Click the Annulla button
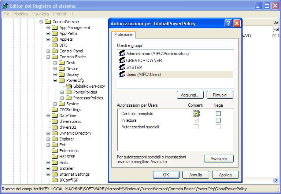 point(196,175)
